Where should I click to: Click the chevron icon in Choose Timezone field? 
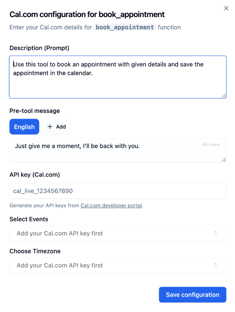click(216, 265)
